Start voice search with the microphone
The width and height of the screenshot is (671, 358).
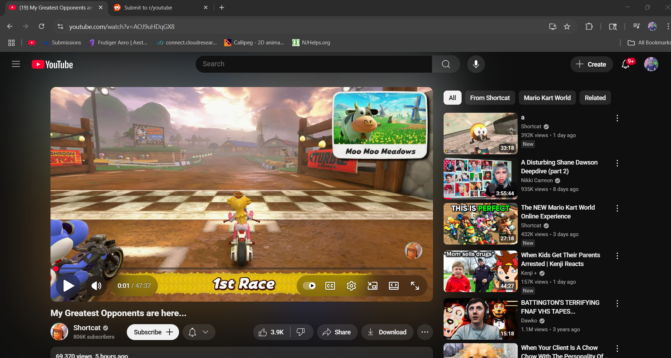pos(476,64)
